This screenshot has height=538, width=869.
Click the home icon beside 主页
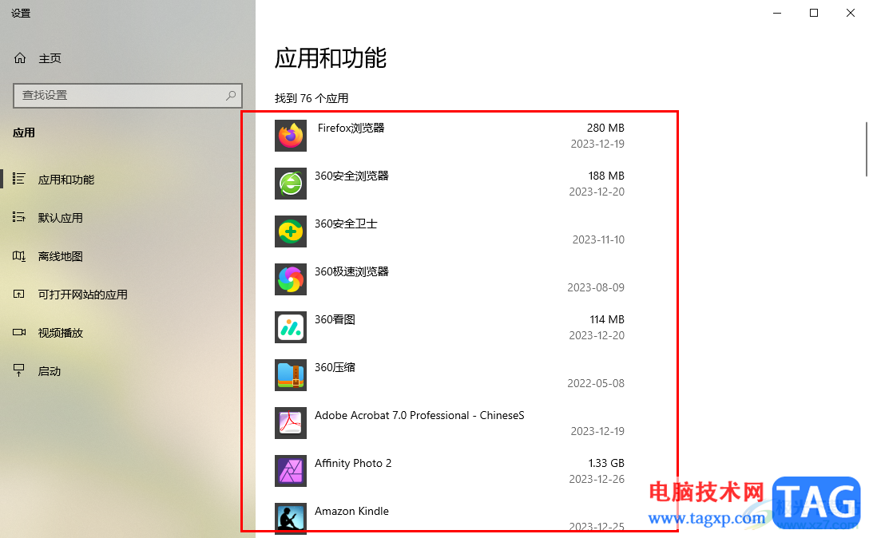[x=20, y=58]
